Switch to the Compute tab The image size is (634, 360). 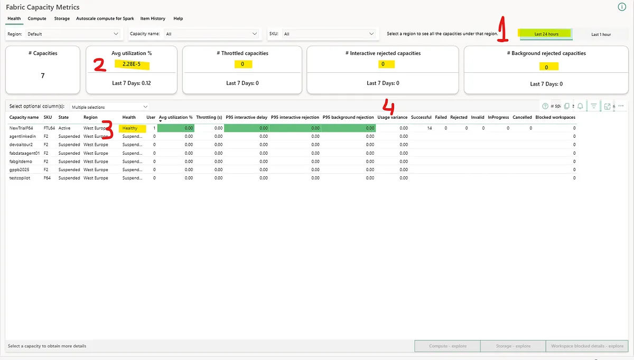(37, 18)
